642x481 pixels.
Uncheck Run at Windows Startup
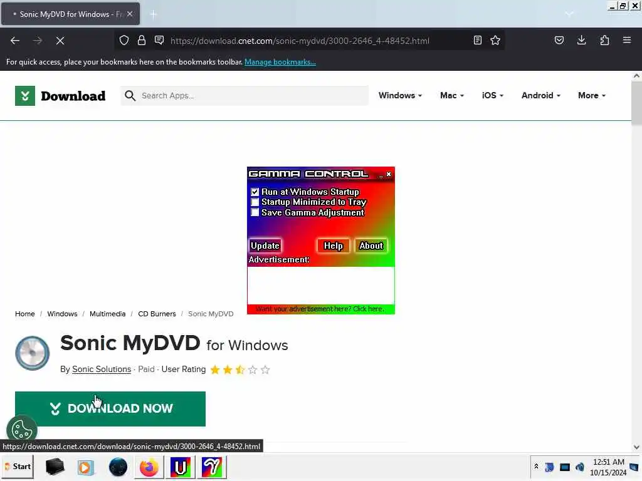click(x=255, y=192)
